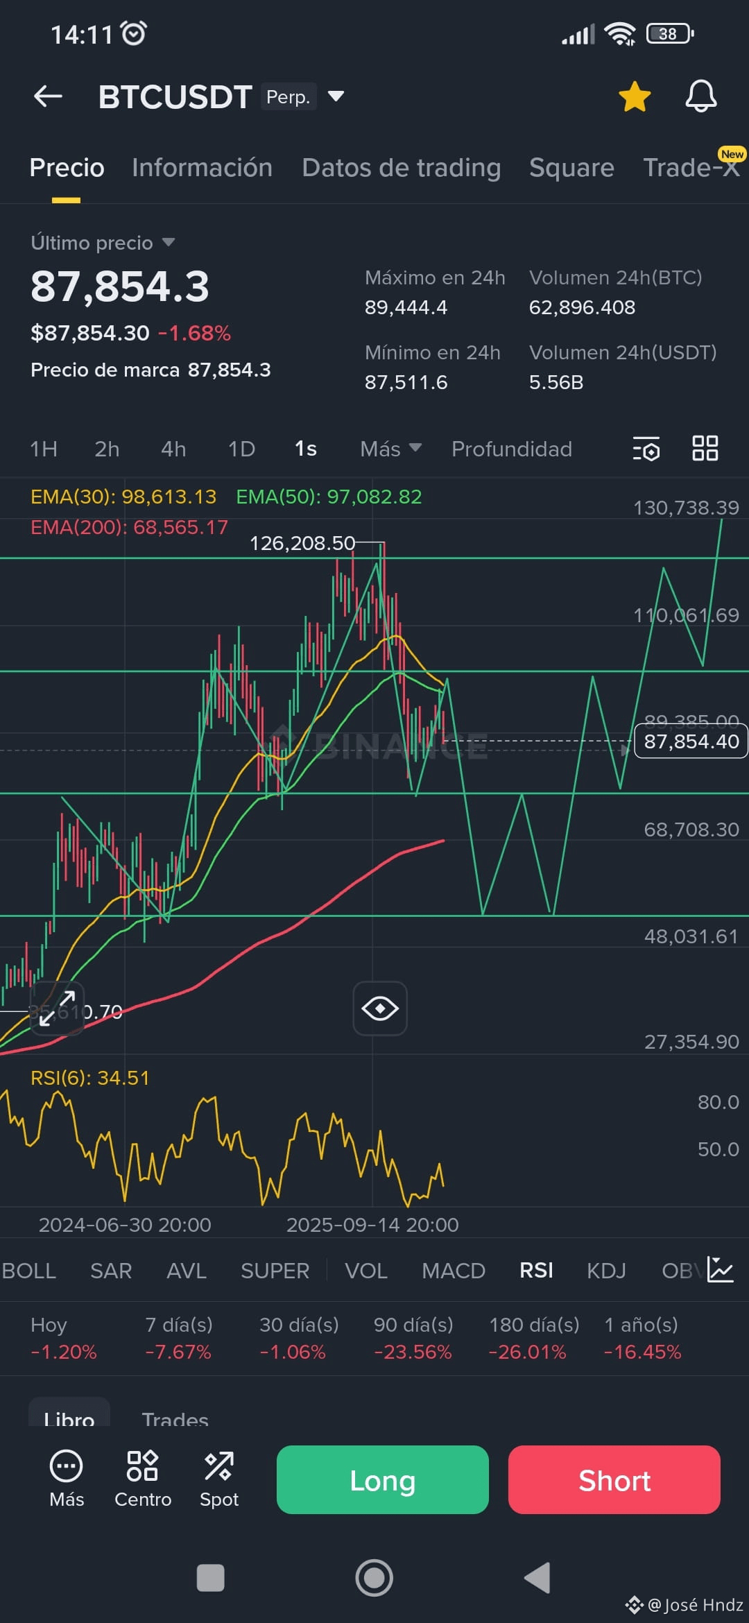
Task: Click the current price label 87,854.40
Action: 691,741
